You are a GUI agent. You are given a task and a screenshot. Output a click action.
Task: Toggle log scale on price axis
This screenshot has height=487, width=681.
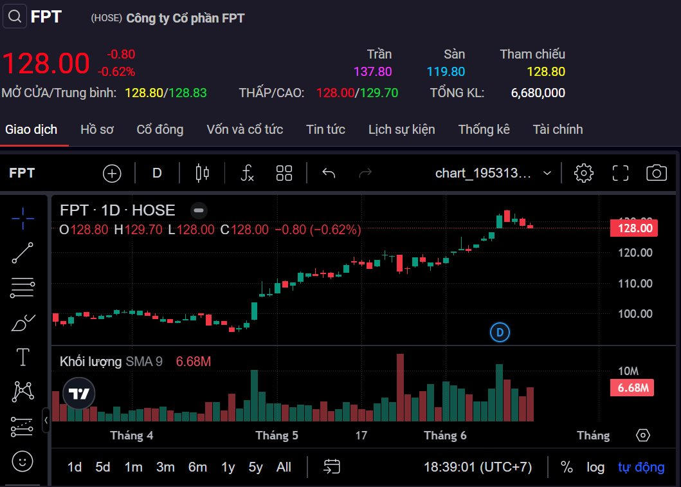pos(595,467)
